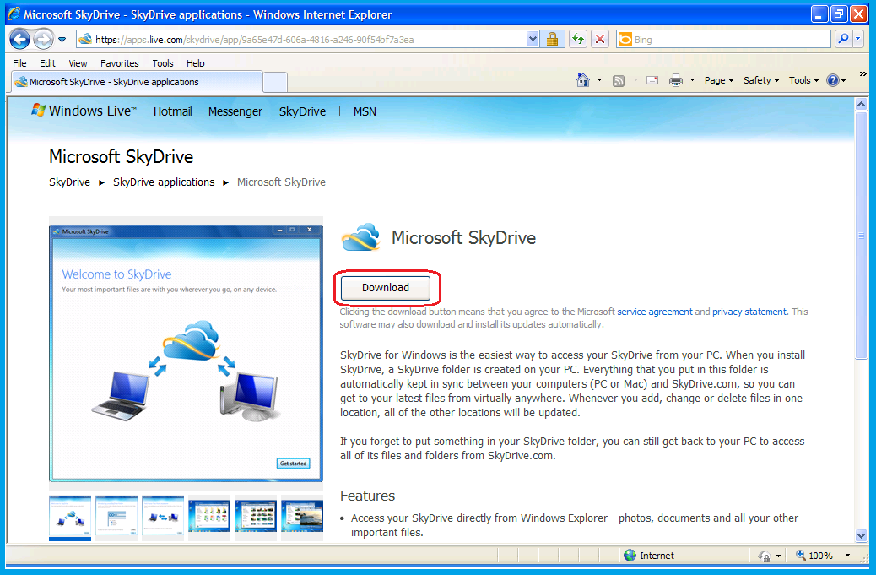Image resolution: width=876 pixels, height=575 pixels.
Task: Open the Safety command bar menu
Action: [x=761, y=80]
